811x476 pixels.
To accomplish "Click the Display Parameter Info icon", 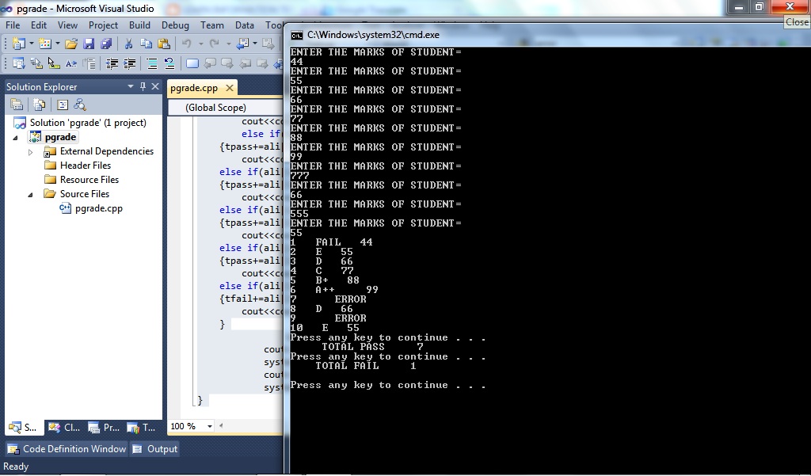I will click(36, 63).
